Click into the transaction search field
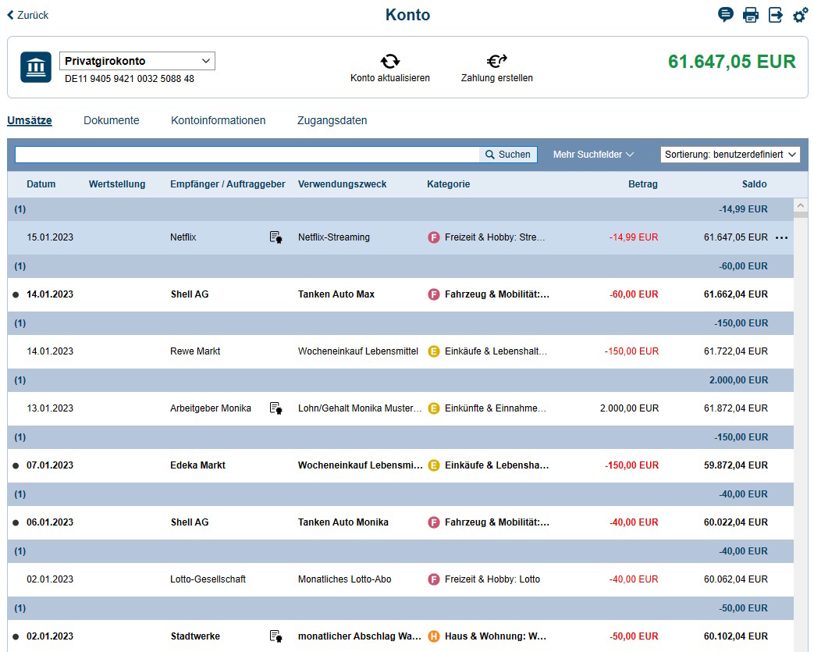The width and height of the screenshot is (814, 652). coord(247,155)
